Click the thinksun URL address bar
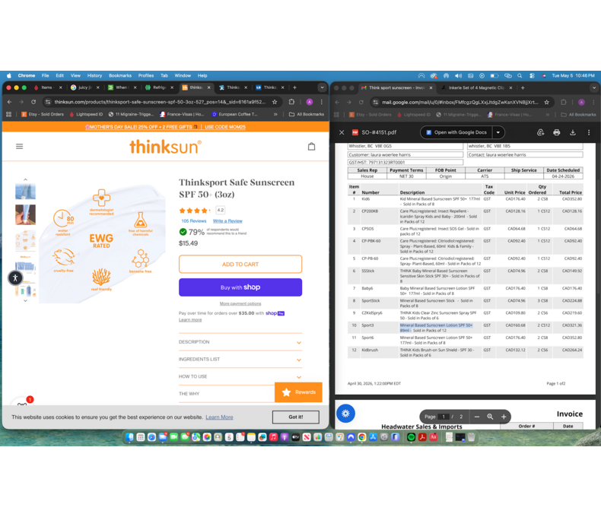This screenshot has height=517, width=601. click(160, 102)
